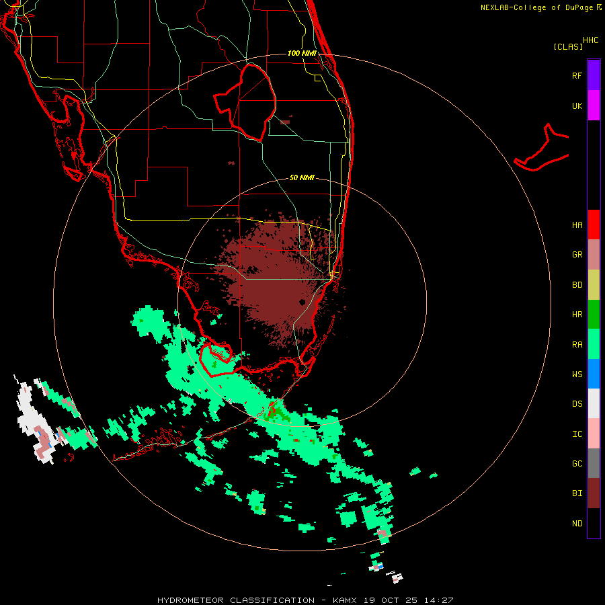Click the 50 NMI range ring label
The width and height of the screenshot is (605, 605).
302,177
